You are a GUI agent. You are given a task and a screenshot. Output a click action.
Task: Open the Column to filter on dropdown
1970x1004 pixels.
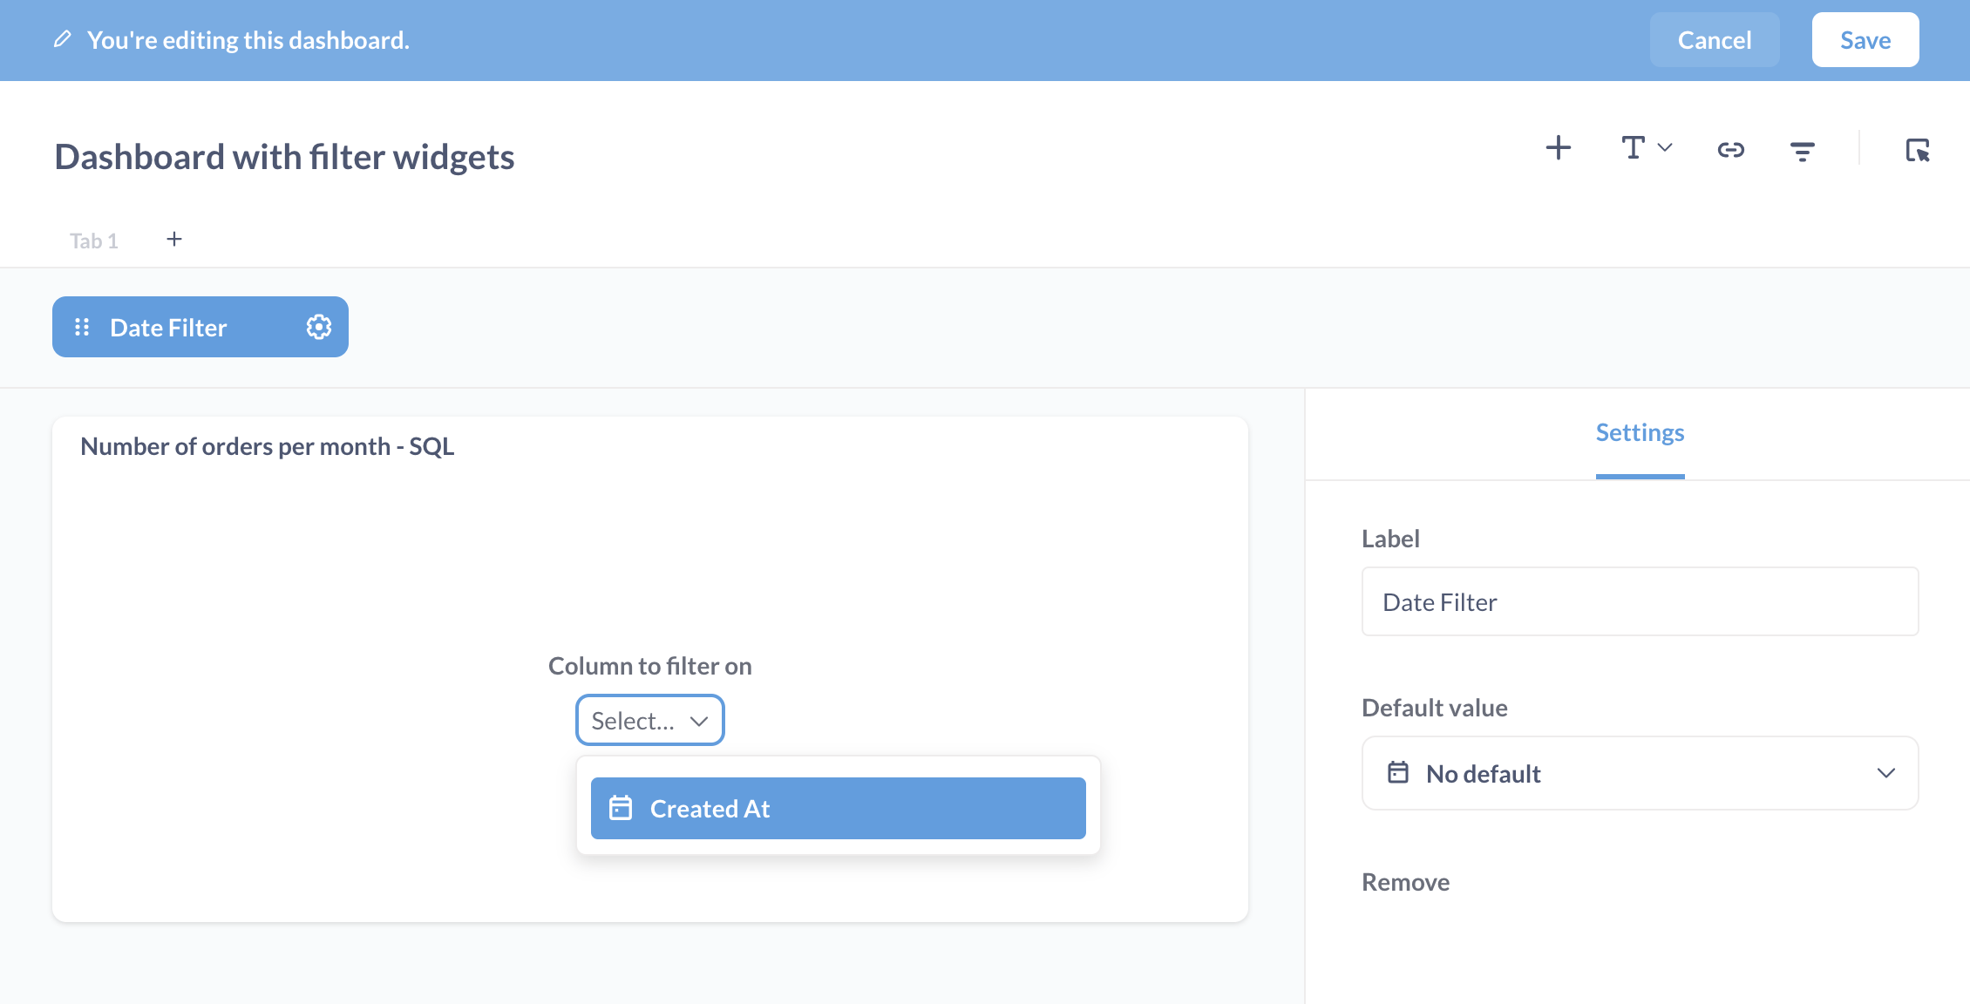(x=649, y=718)
